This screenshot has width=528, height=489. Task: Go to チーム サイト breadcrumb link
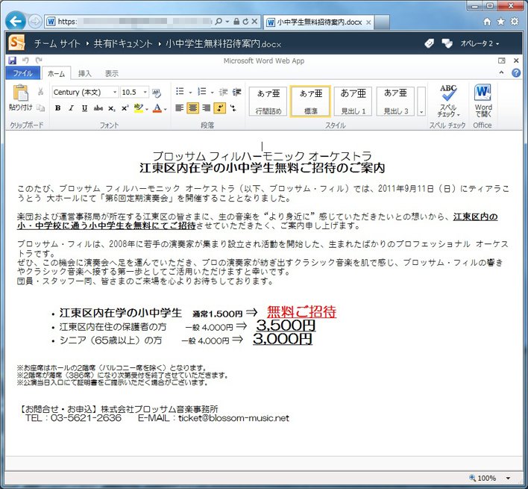click(57, 44)
